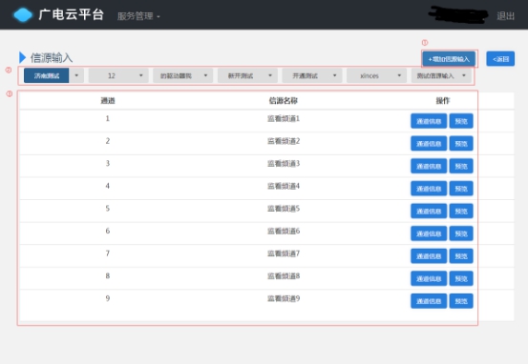Click 预览 for 监看频道8
The image size is (528, 364).
461,278
